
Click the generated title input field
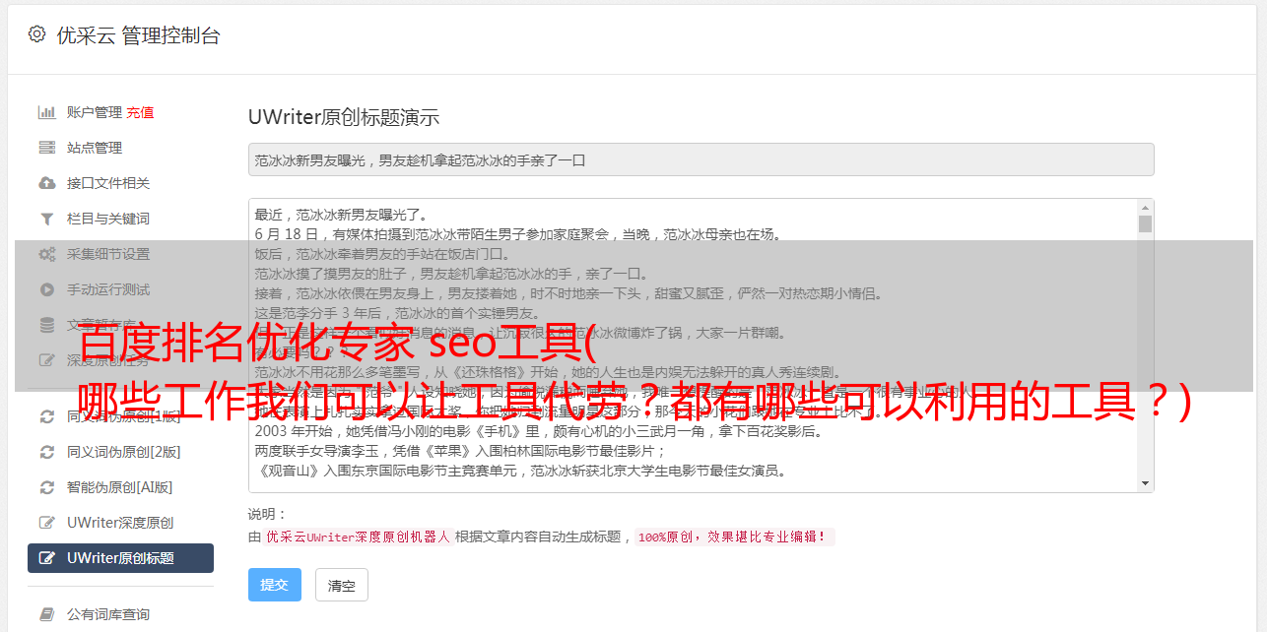pos(700,159)
